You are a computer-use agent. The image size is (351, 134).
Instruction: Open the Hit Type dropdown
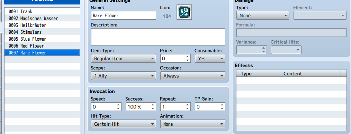tap(123, 124)
